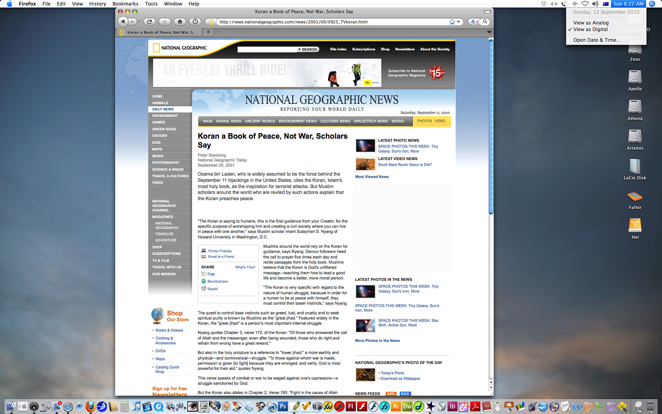This screenshot has width=662, height=414.
Task: Open back/forward history dropdown arrow
Action: click(x=139, y=22)
